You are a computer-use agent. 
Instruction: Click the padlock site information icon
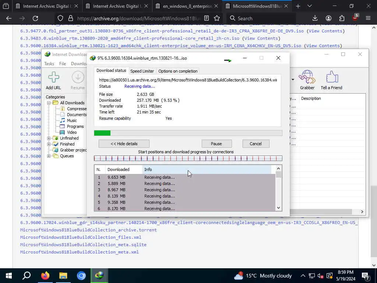pyautogui.click(x=70, y=18)
